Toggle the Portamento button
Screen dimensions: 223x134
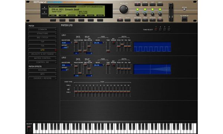(x=138, y=20)
